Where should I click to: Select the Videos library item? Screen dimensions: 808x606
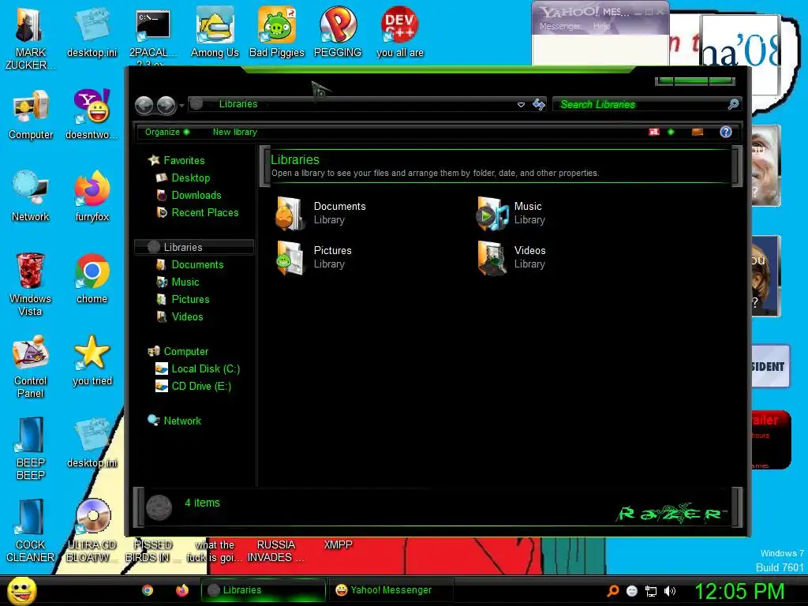click(511, 257)
